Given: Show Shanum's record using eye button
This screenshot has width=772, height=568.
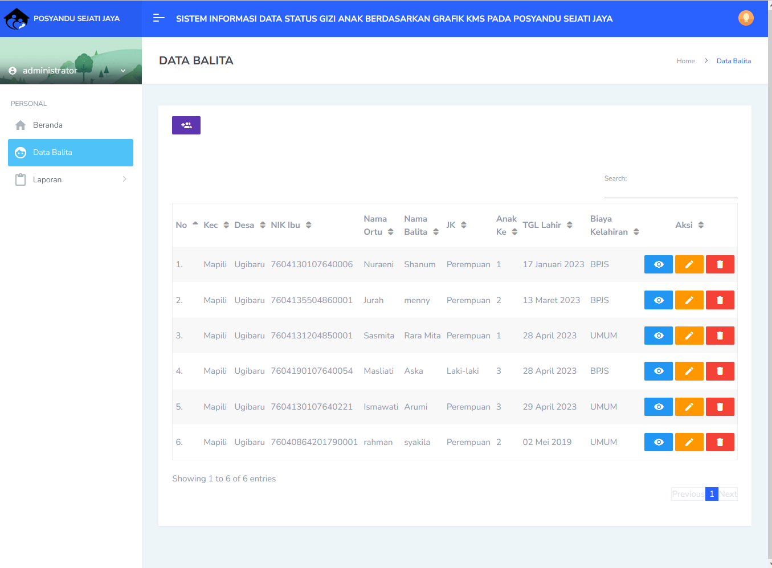Looking at the screenshot, I should tap(658, 264).
